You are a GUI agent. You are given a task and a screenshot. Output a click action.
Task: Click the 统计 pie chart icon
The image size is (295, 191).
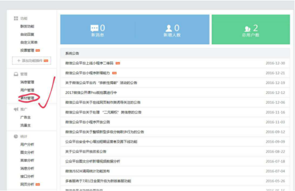click(16, 136)
